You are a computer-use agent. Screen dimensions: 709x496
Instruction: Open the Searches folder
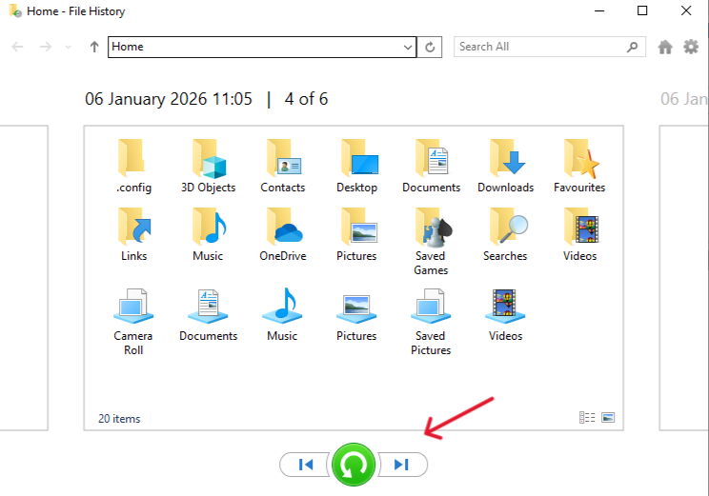pos(505,235)
